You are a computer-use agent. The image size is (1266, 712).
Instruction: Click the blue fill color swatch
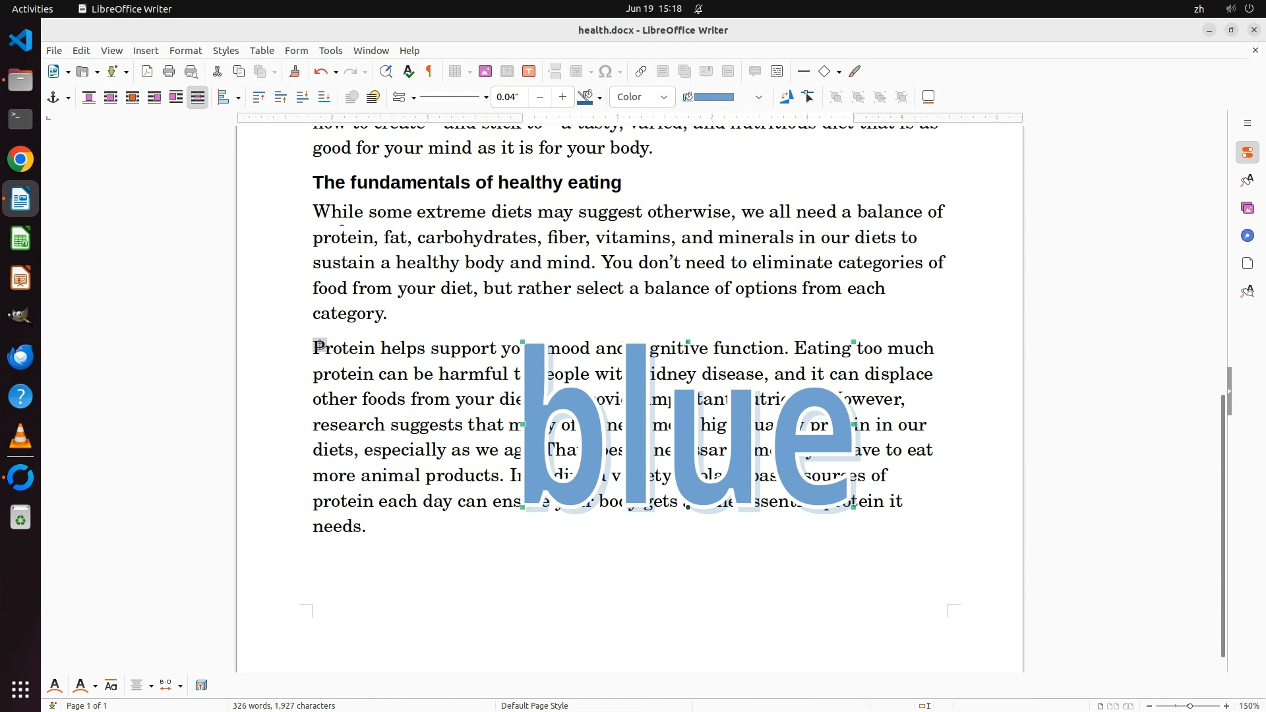tap(714, 97)
